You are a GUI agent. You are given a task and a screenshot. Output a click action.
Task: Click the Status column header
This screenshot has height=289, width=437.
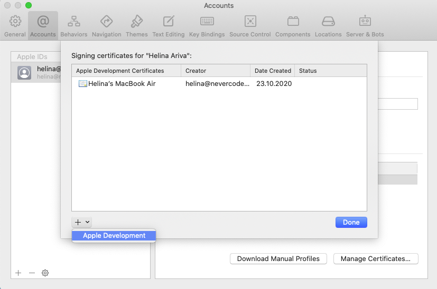click(331, 71)
